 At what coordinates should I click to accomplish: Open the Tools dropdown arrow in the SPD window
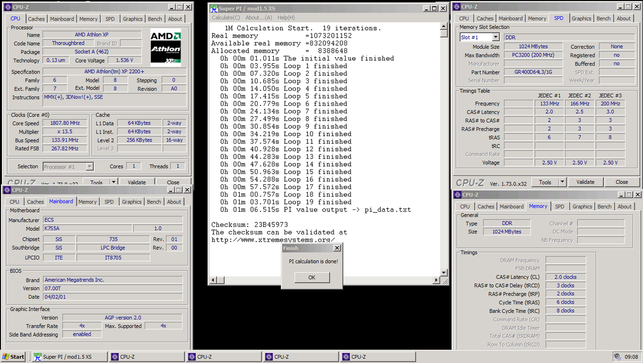click(x=563, y=182)
